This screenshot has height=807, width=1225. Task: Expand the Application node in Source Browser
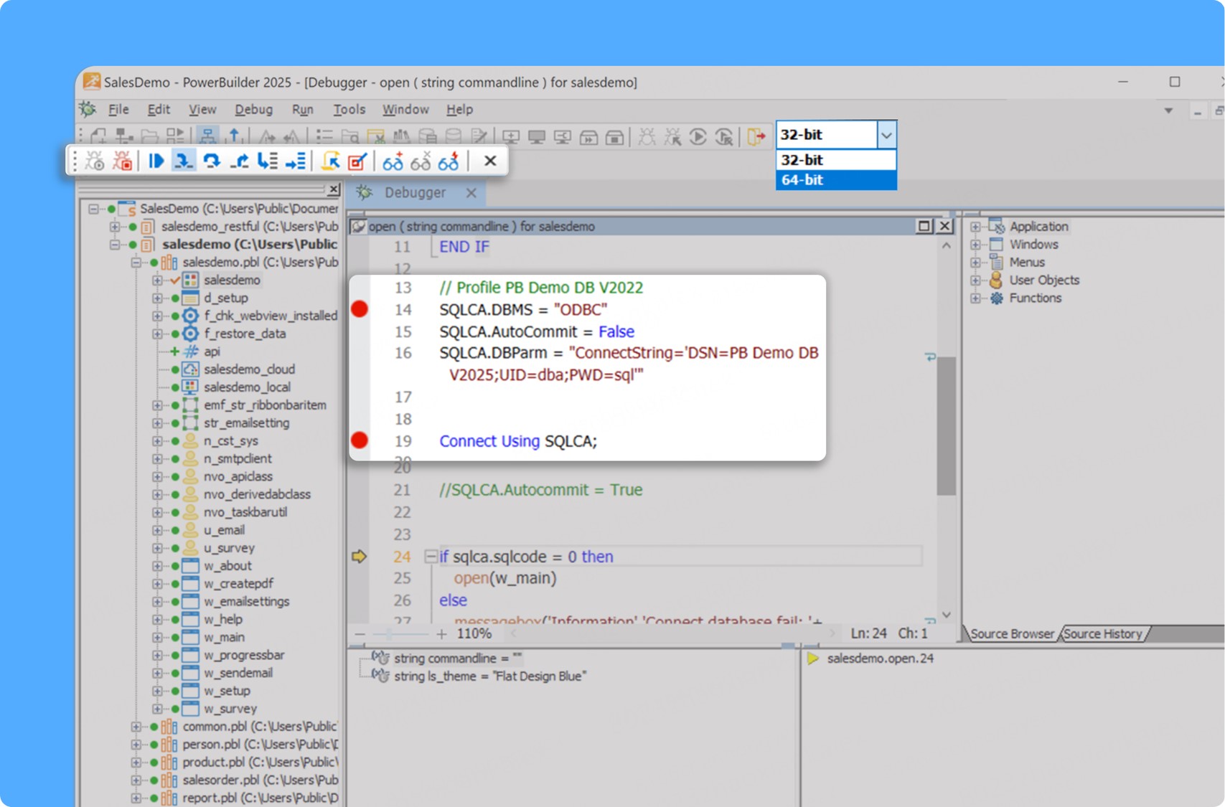(975, 227)
